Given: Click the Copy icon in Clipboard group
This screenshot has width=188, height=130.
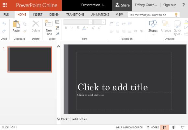Looking at the screenshot, I should (x=24, y=24).
